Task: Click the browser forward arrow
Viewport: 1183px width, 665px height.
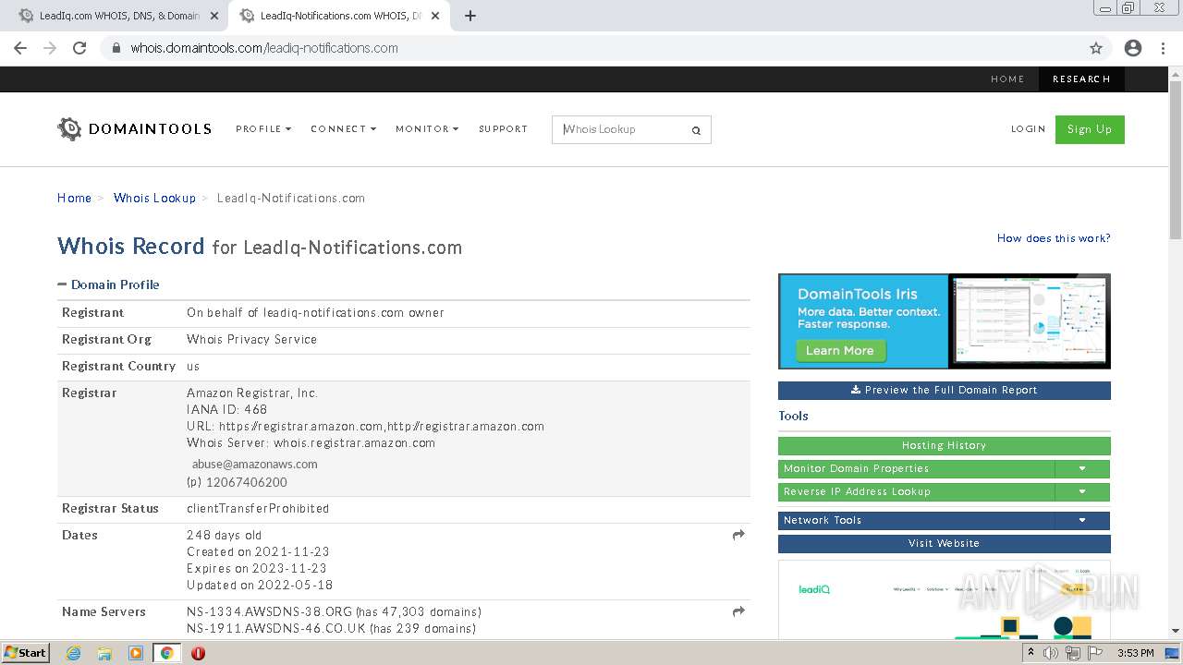Action: pos(50,48)
